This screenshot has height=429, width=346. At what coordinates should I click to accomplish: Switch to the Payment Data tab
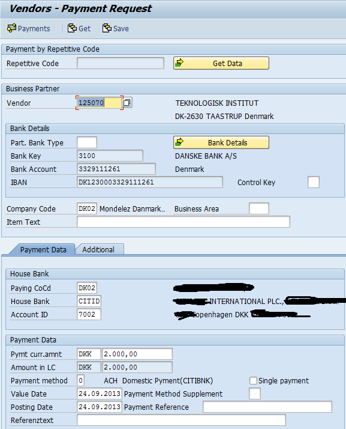[x=43, y=249]
